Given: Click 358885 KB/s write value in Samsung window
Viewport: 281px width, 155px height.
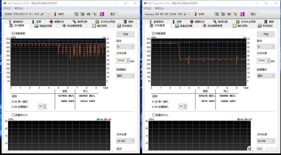Looking at the screenshot, I should [x=228, y=96].
